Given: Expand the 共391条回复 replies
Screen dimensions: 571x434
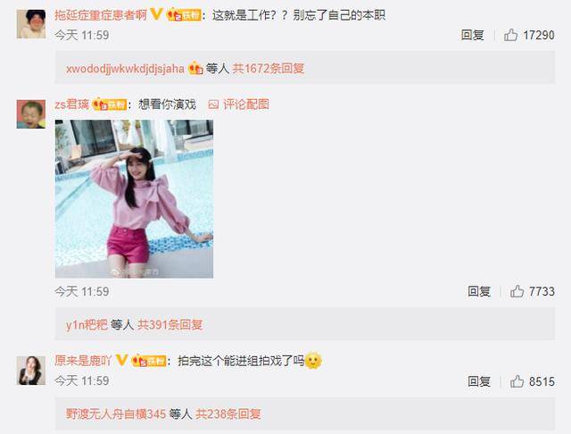Looking at the screenshot, I should [170, 324].
